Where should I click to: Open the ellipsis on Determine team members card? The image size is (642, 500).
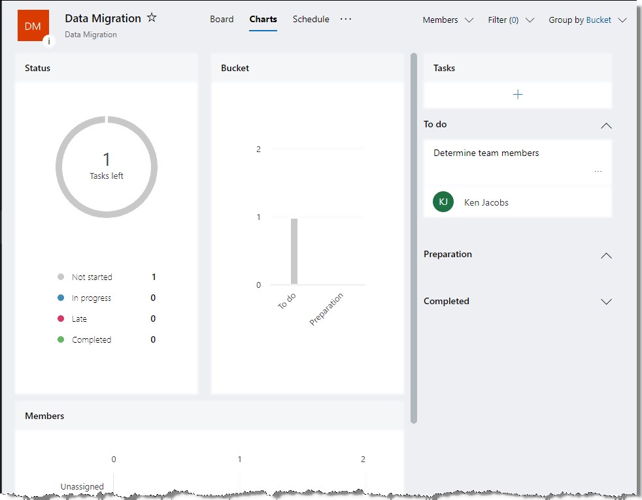coord(598,170)
